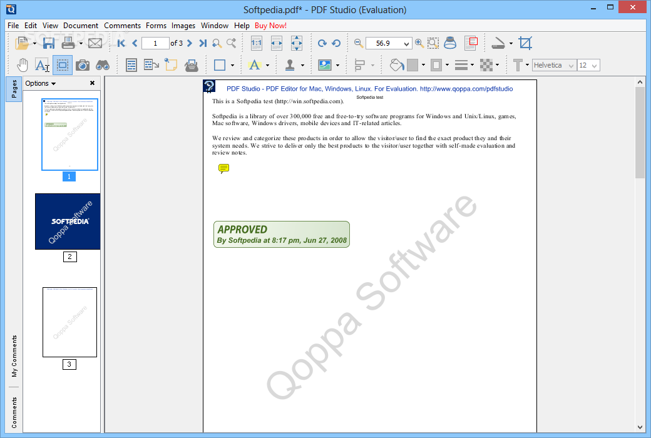Expand the rectangle shape tool dropdown arrow
This screenshot has width=651, height=438.
(232, 65)
